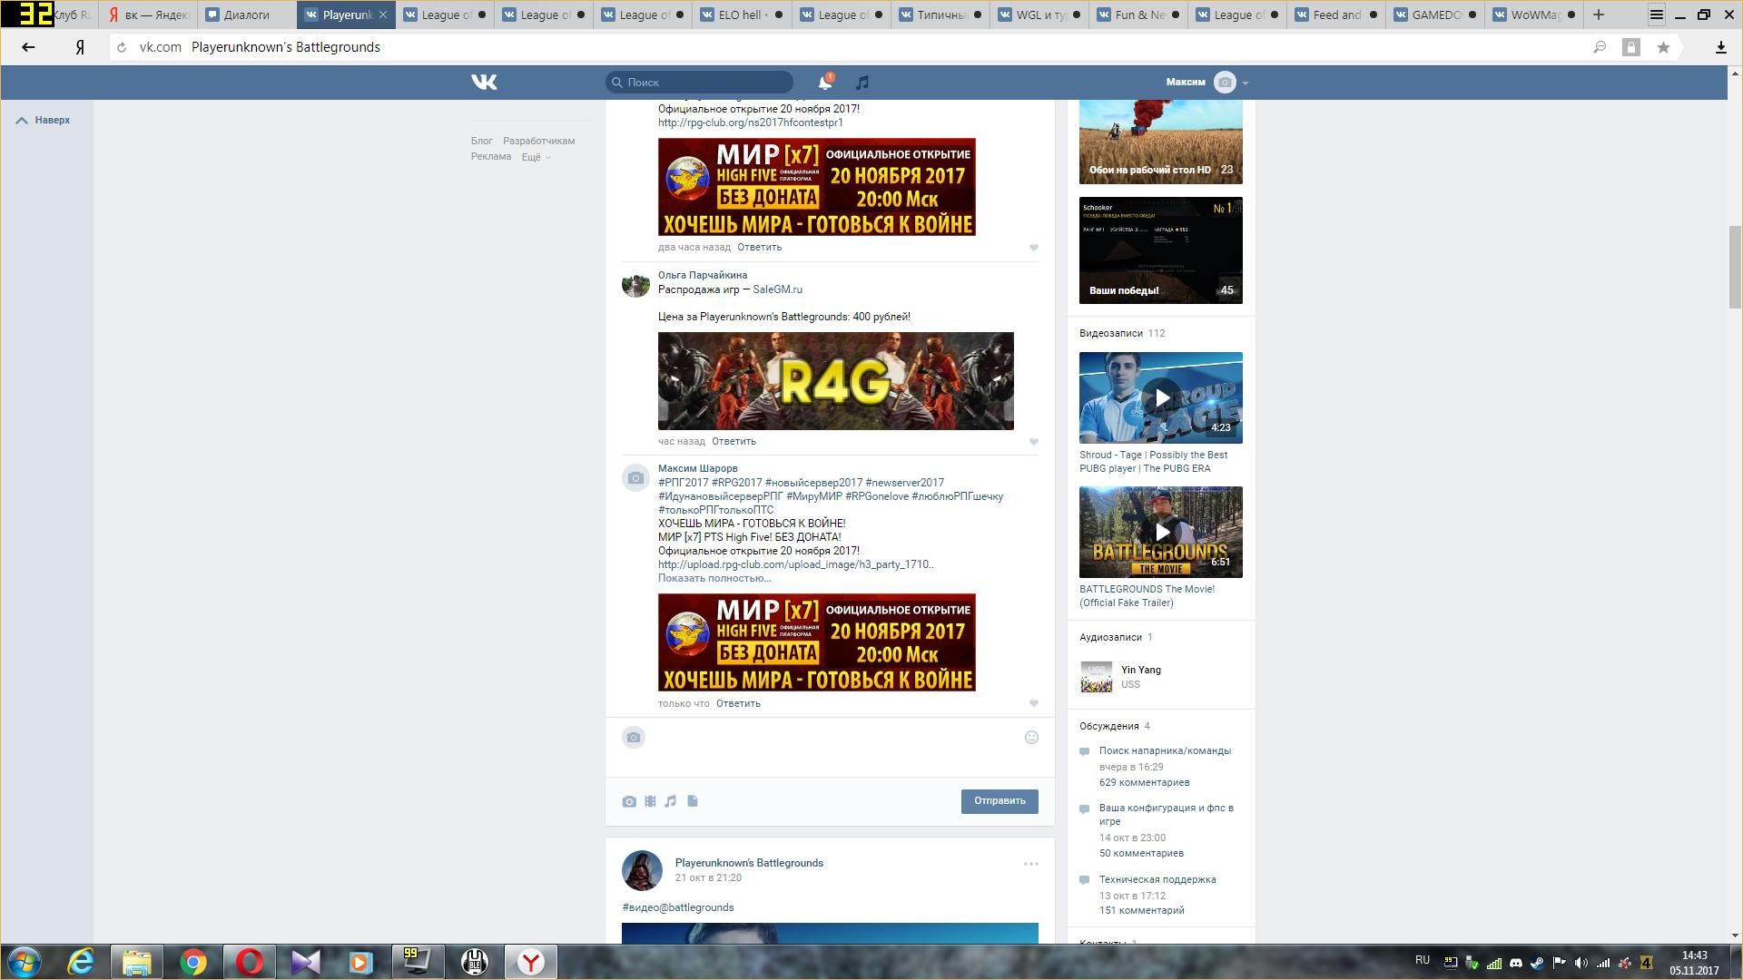Image resolution: width=1743 pixels, height=980 pixels.
Task: Open Discord from the system tray
Action: tap(1515, 964)
